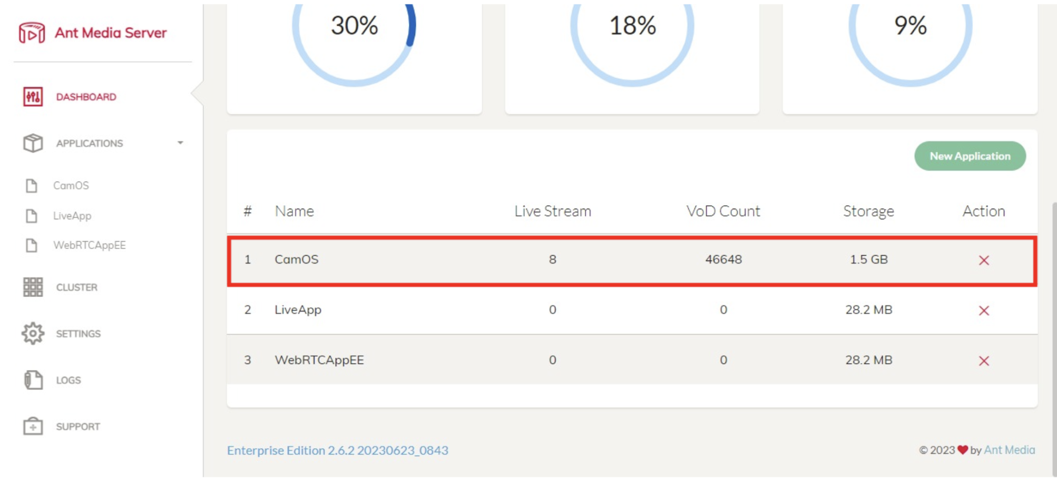Viewport: 1057px width, 481px height.
Task: Click LiveApp's 28.2 MB storage value
Action: pos(869,310)
